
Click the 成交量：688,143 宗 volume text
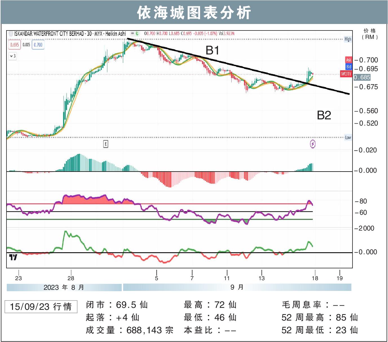pyautogui.click(x=130, y=330)
